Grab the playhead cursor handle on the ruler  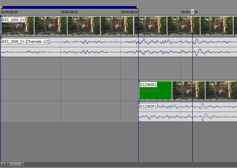click(x=192, y=12)
